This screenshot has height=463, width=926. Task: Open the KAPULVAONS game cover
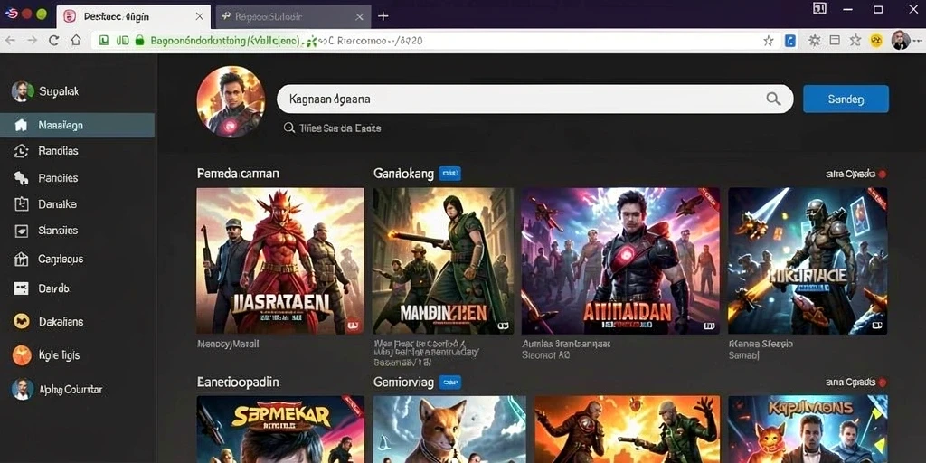pyautogui.click(x=808, y=430)
